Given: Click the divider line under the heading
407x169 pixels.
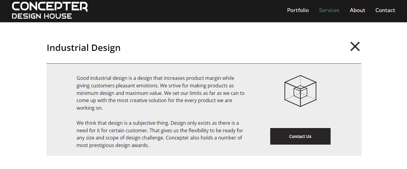Looking at the screenshot, I should click(204, 64).
